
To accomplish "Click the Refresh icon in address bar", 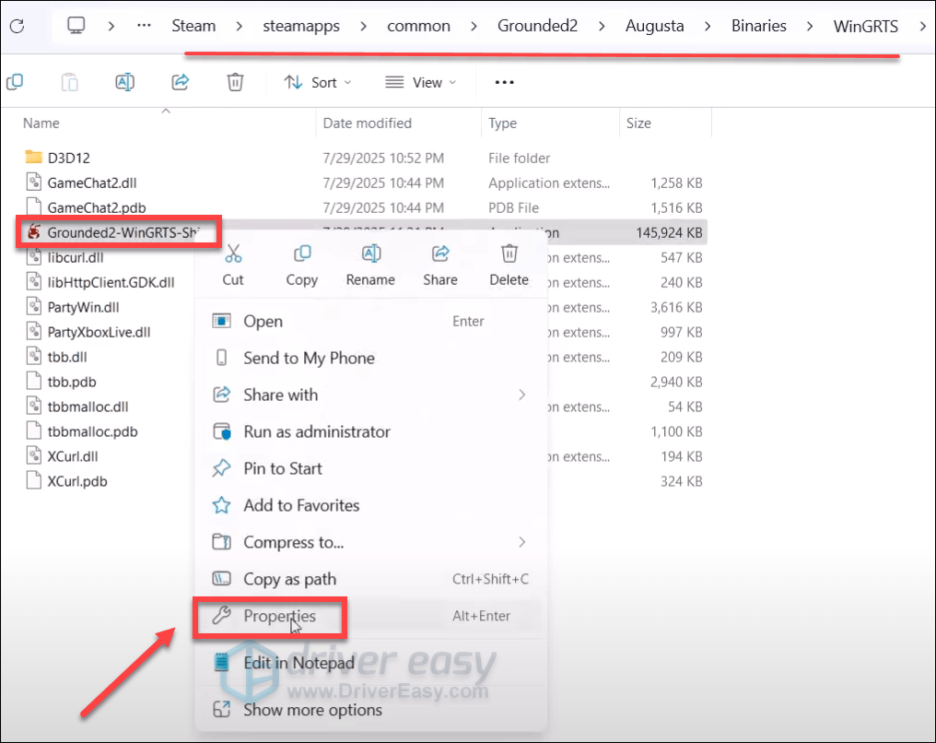I will coord(17,26).
